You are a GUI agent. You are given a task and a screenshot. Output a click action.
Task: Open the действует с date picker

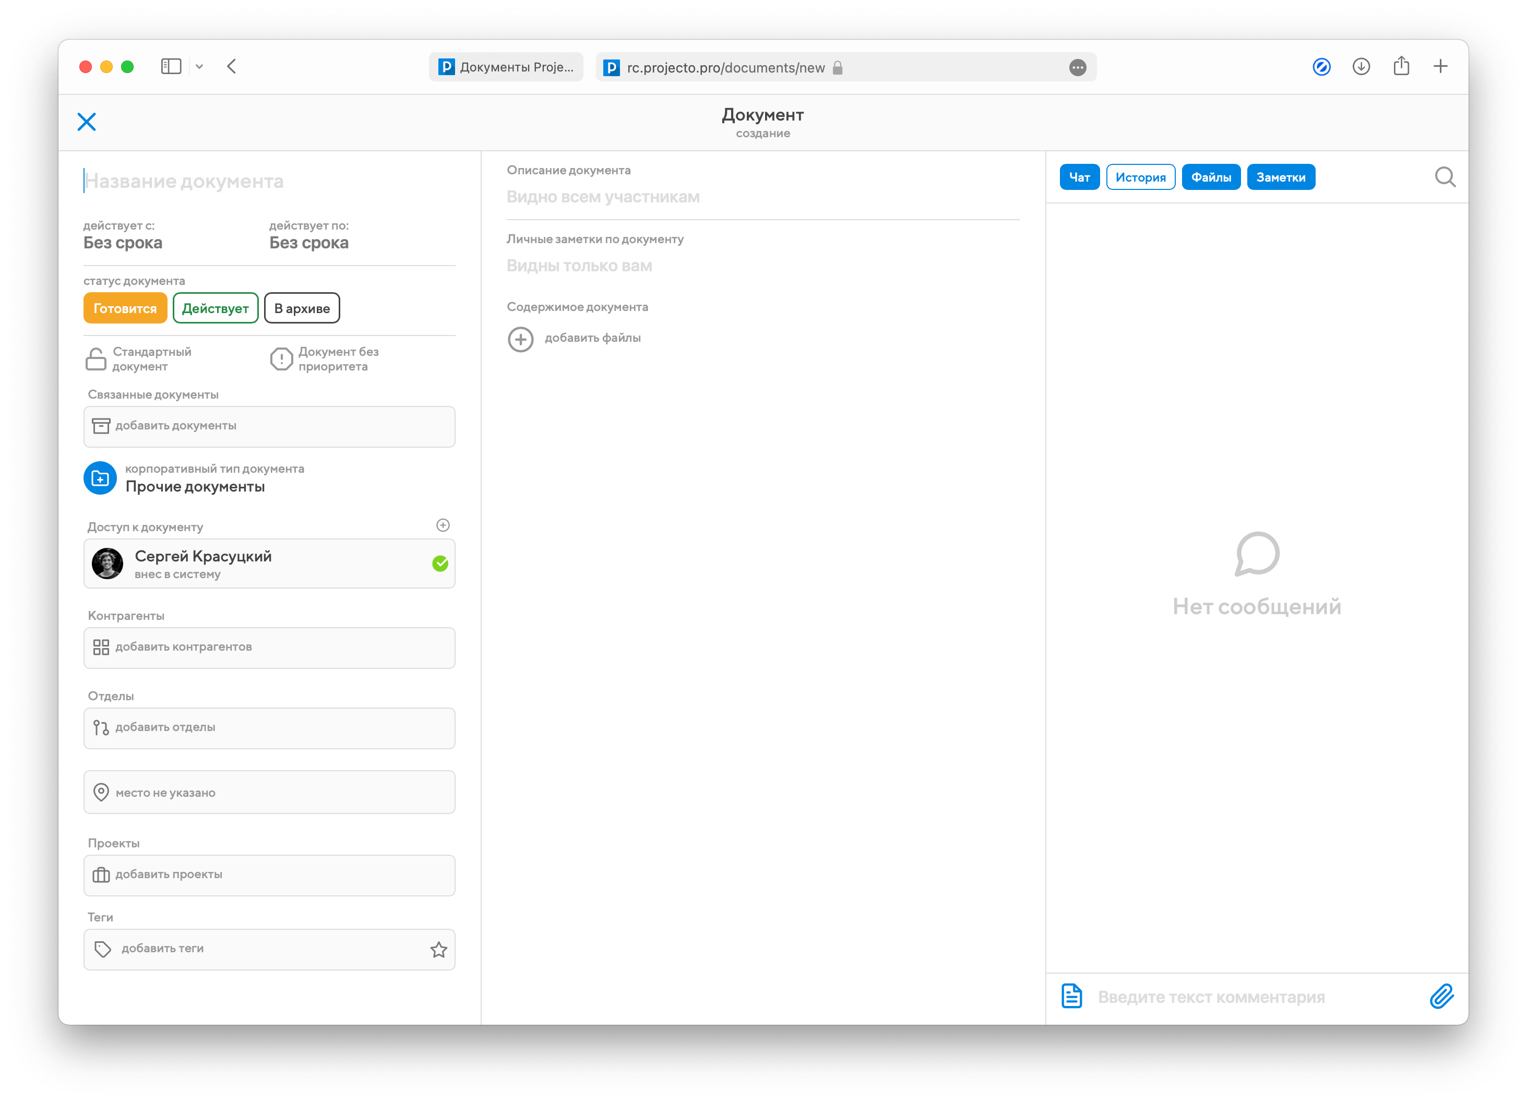(123, 242)
